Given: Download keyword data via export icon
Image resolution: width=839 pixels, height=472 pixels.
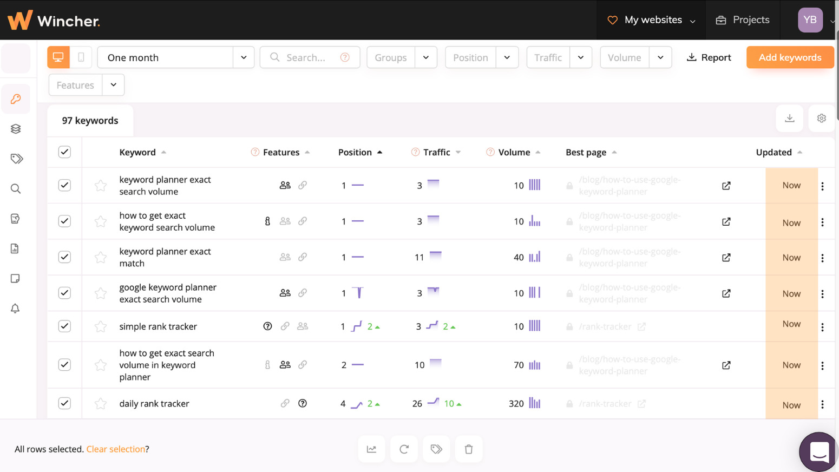Looking at the screenshot, I should click(789, 118).
